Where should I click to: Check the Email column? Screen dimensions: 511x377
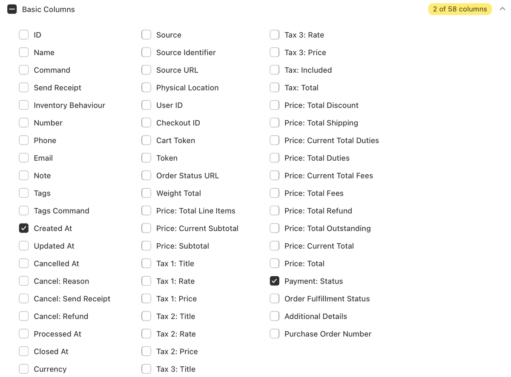(24, 158)
